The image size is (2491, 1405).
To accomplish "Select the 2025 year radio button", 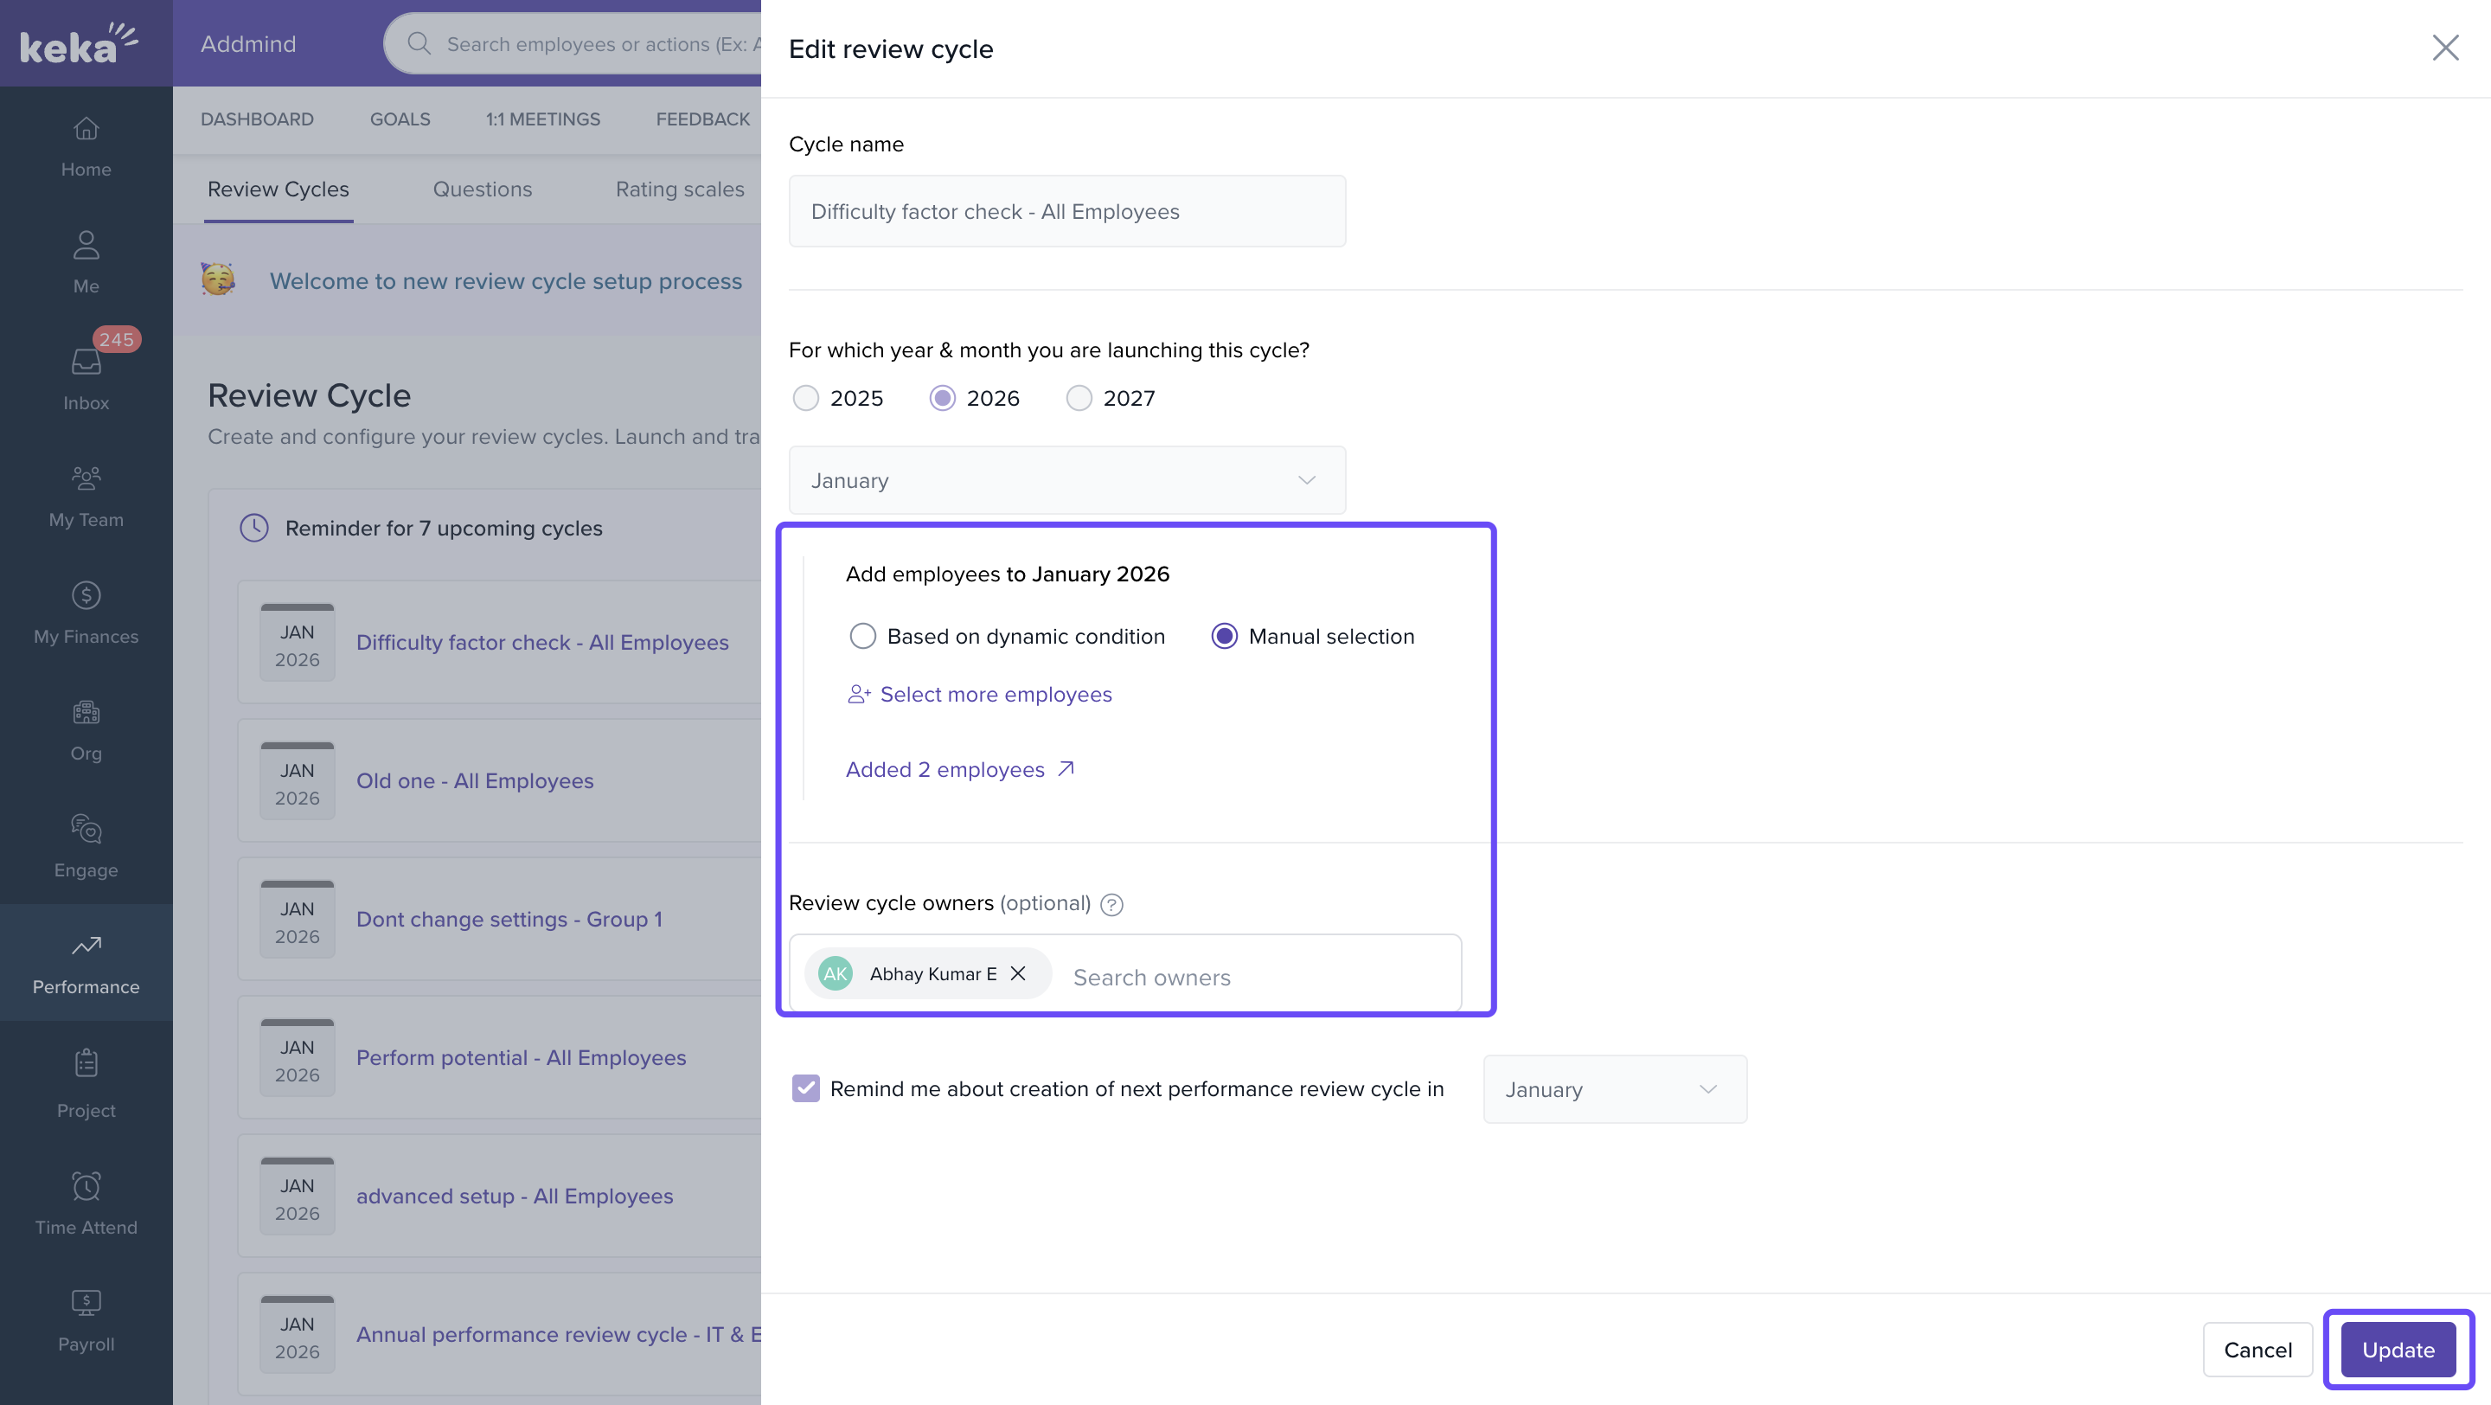I will coord(805,398).
